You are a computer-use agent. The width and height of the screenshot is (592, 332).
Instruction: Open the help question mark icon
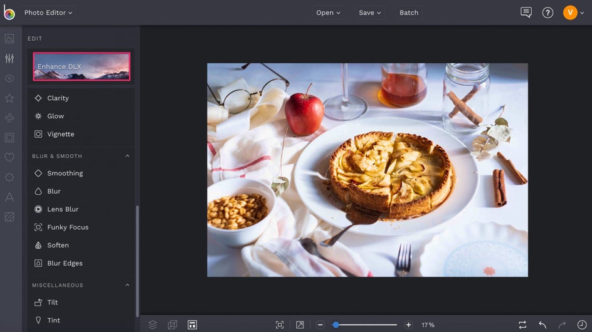[x=547, y=13]
